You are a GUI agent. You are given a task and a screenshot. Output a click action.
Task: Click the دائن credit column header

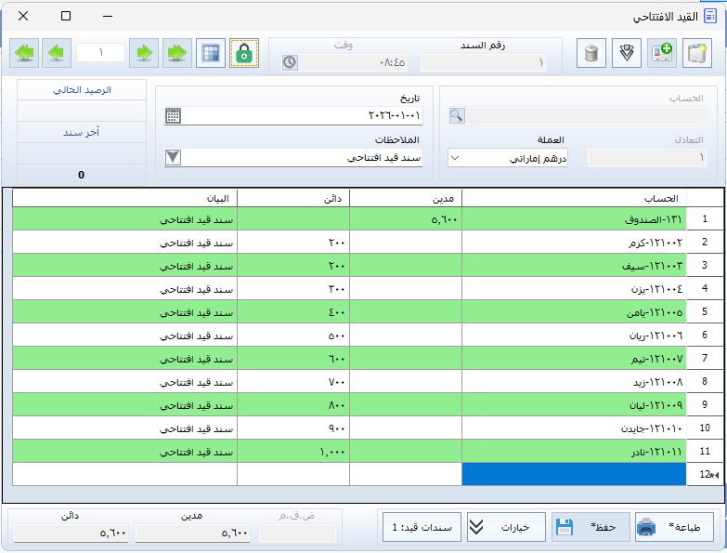[x=292, y=198]
